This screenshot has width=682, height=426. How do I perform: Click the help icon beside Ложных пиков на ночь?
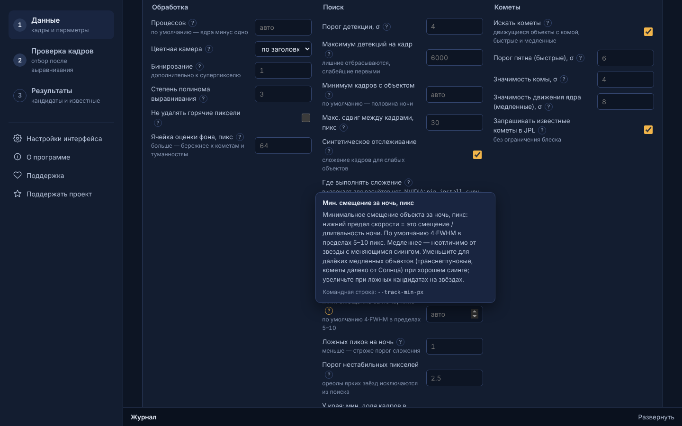401,342
